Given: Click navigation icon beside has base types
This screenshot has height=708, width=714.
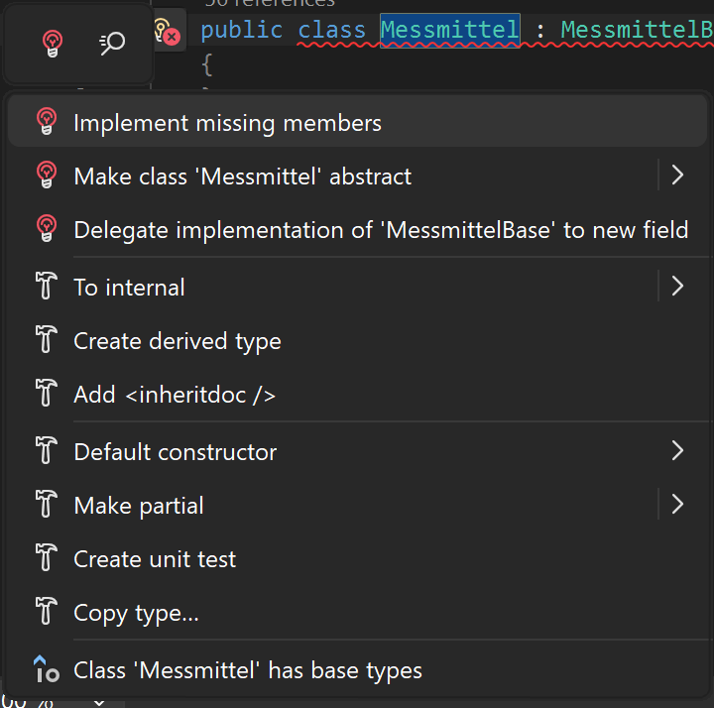Looking at the screenshot, I should pyautogui.click(x=47, y=669).
